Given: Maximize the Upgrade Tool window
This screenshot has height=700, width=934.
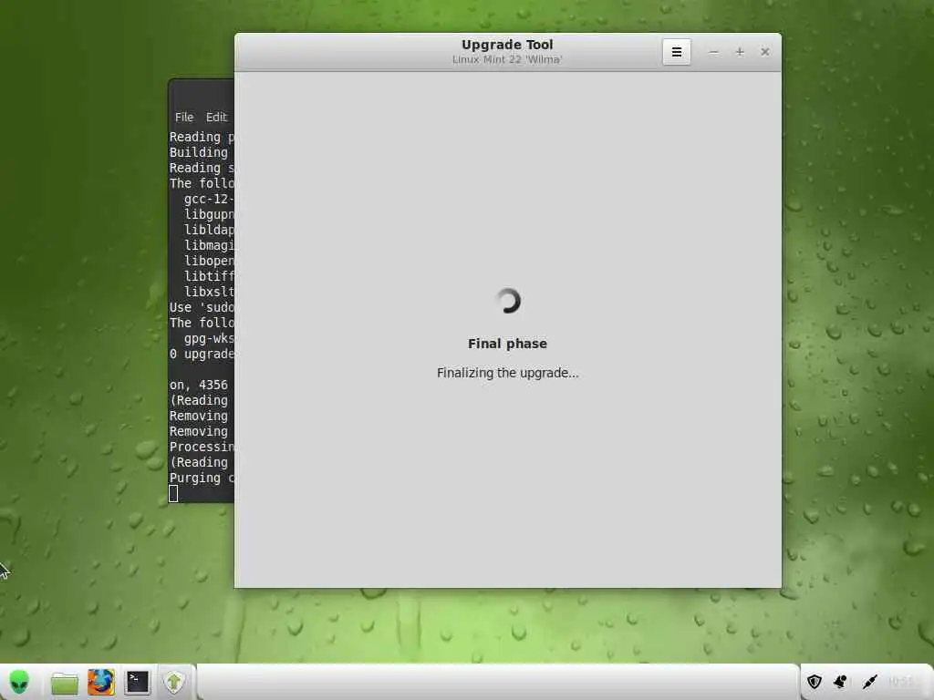Looking at the screenshot, I should (x=739, y=52).
